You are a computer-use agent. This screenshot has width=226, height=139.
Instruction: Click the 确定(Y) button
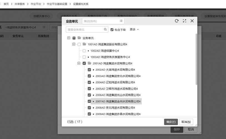(x=171, y=122)
